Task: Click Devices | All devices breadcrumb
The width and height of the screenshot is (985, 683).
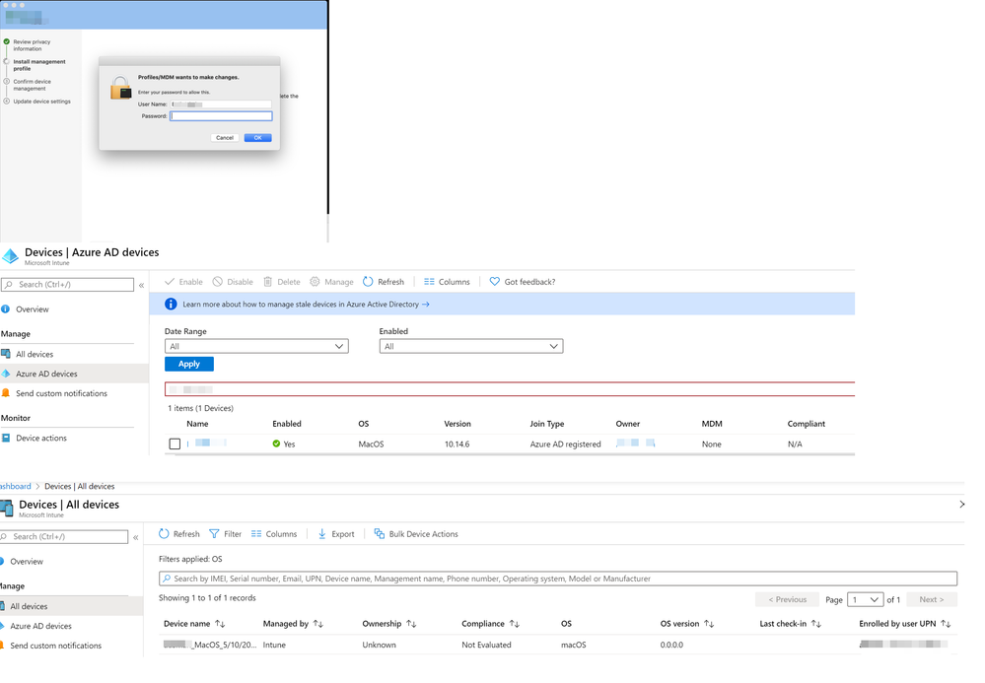Action: (79, 487)
